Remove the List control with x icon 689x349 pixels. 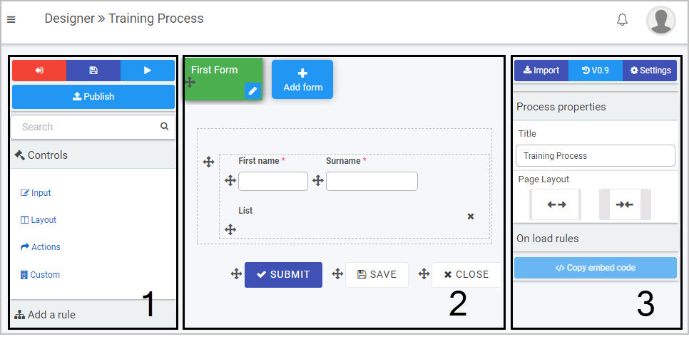471,216
